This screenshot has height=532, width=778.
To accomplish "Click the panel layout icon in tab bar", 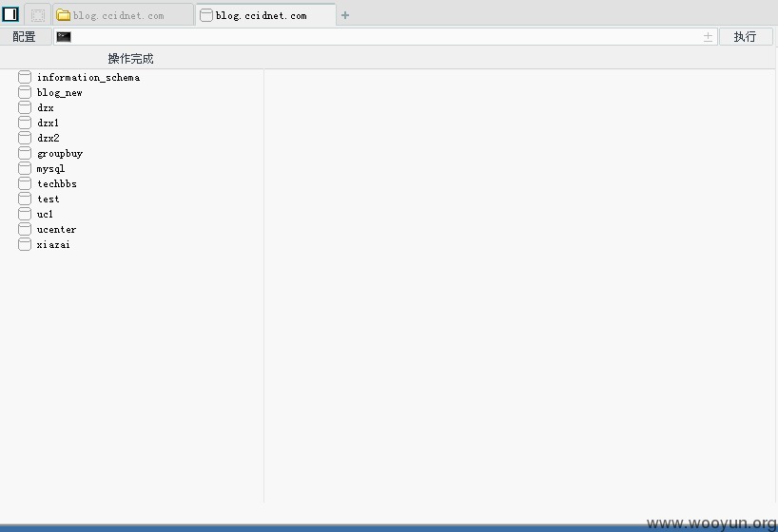I will pos(10,14).
